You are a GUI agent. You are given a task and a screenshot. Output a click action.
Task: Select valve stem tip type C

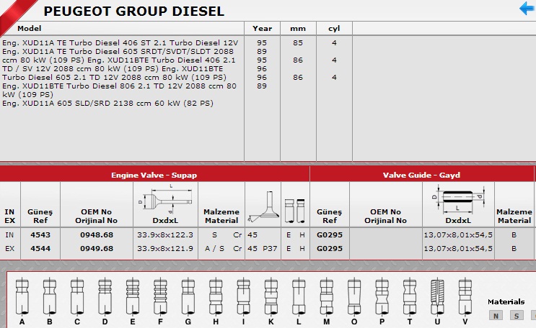tap(77, 301)
